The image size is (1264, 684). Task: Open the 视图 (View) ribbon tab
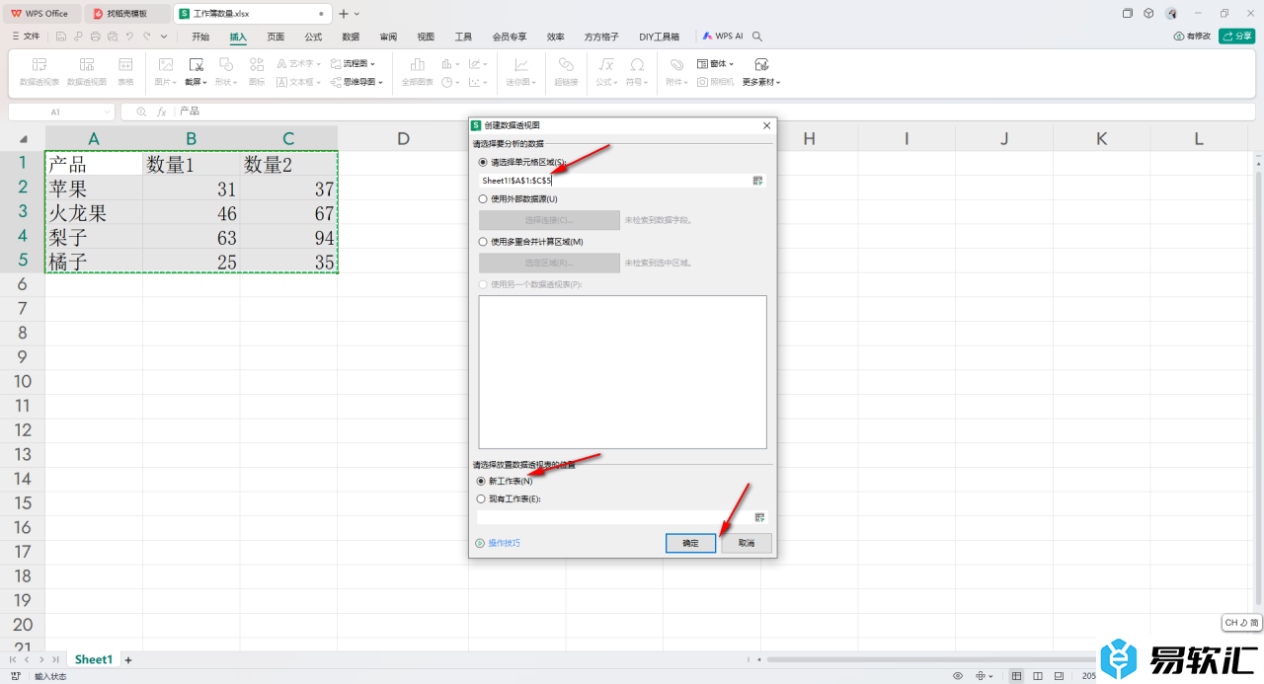tap(426, 37)
